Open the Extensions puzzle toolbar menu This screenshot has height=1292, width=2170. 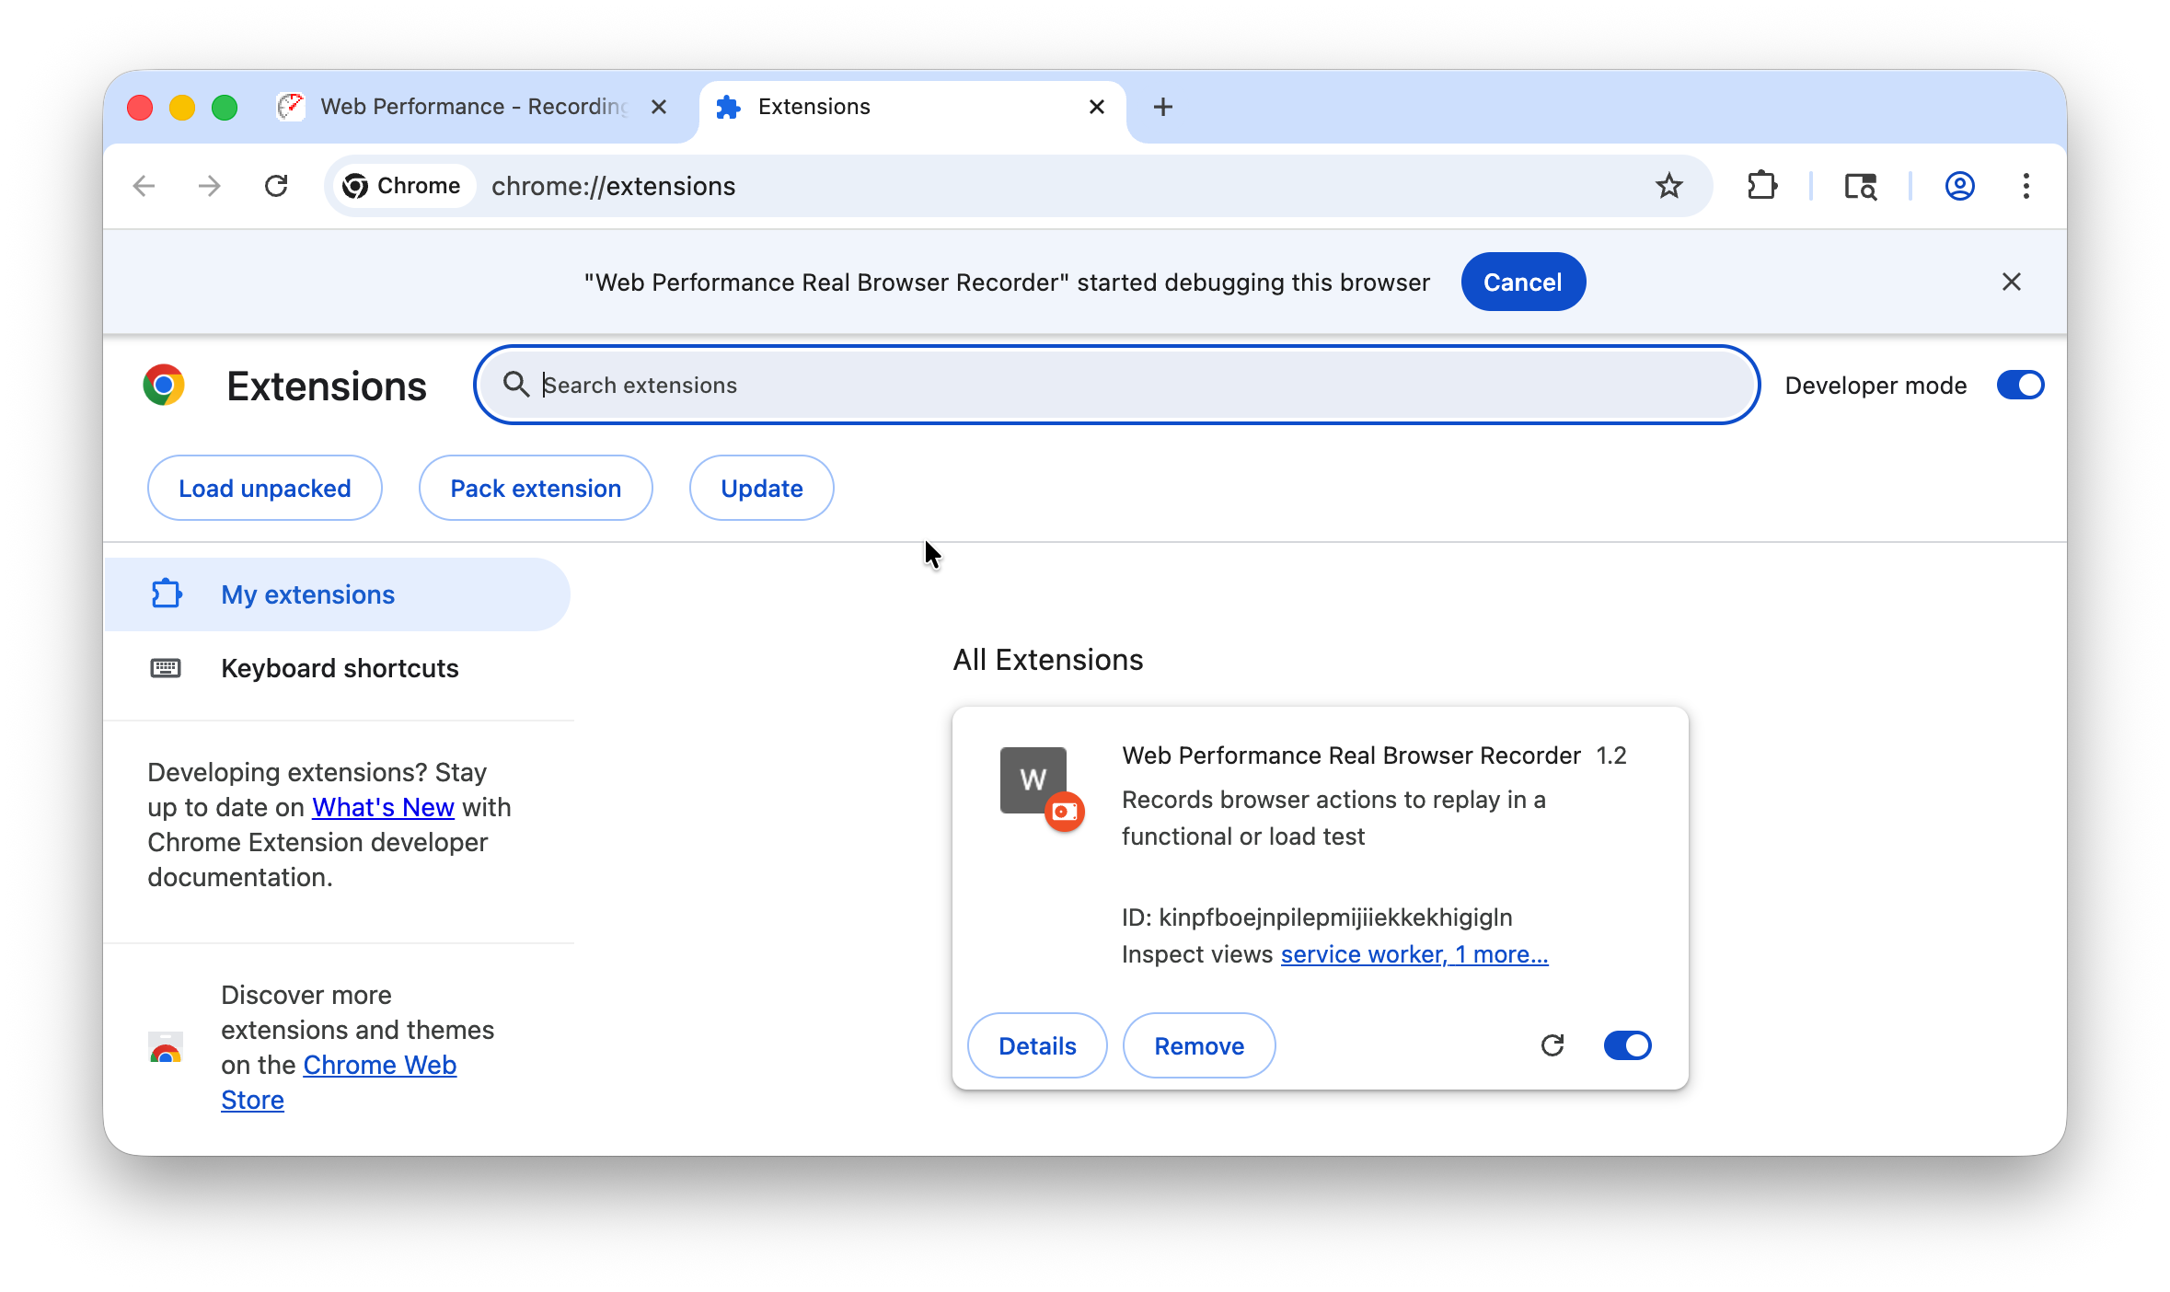1761,186
